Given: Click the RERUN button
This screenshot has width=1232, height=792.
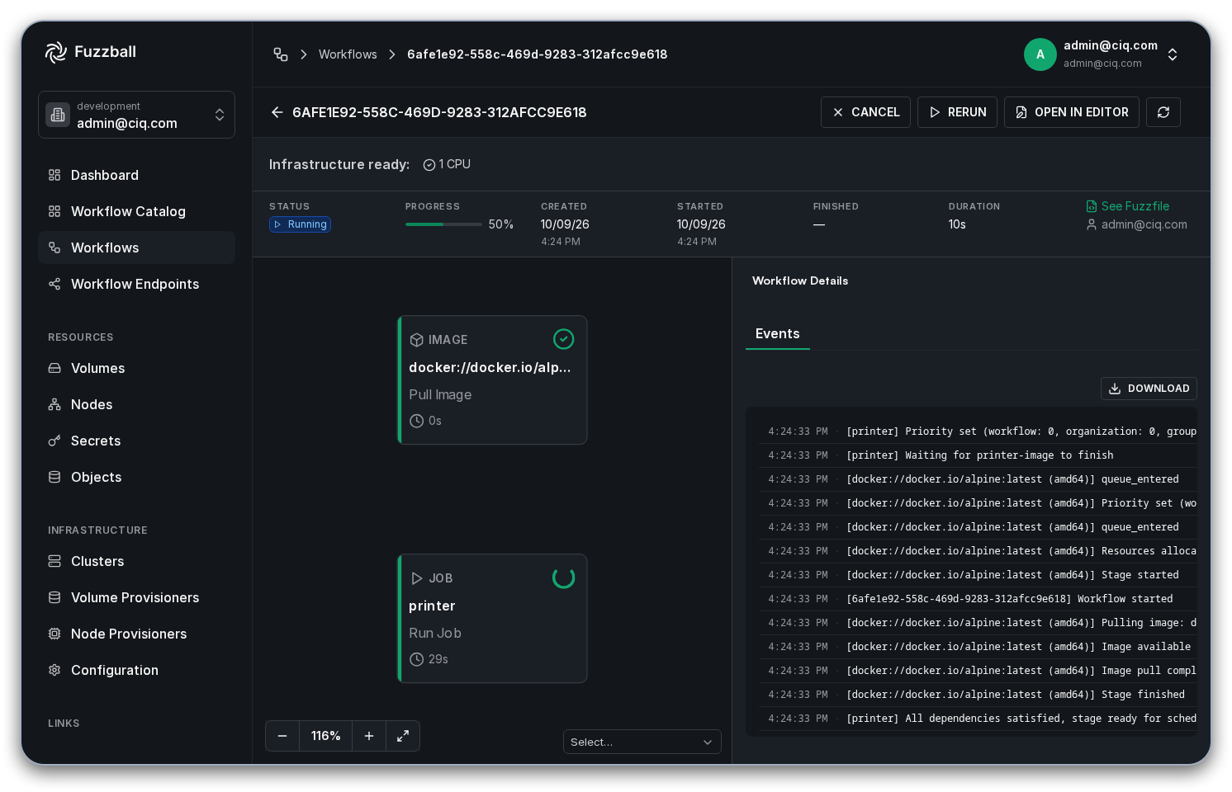Looking at the screenshot, I should pos(958,112).
